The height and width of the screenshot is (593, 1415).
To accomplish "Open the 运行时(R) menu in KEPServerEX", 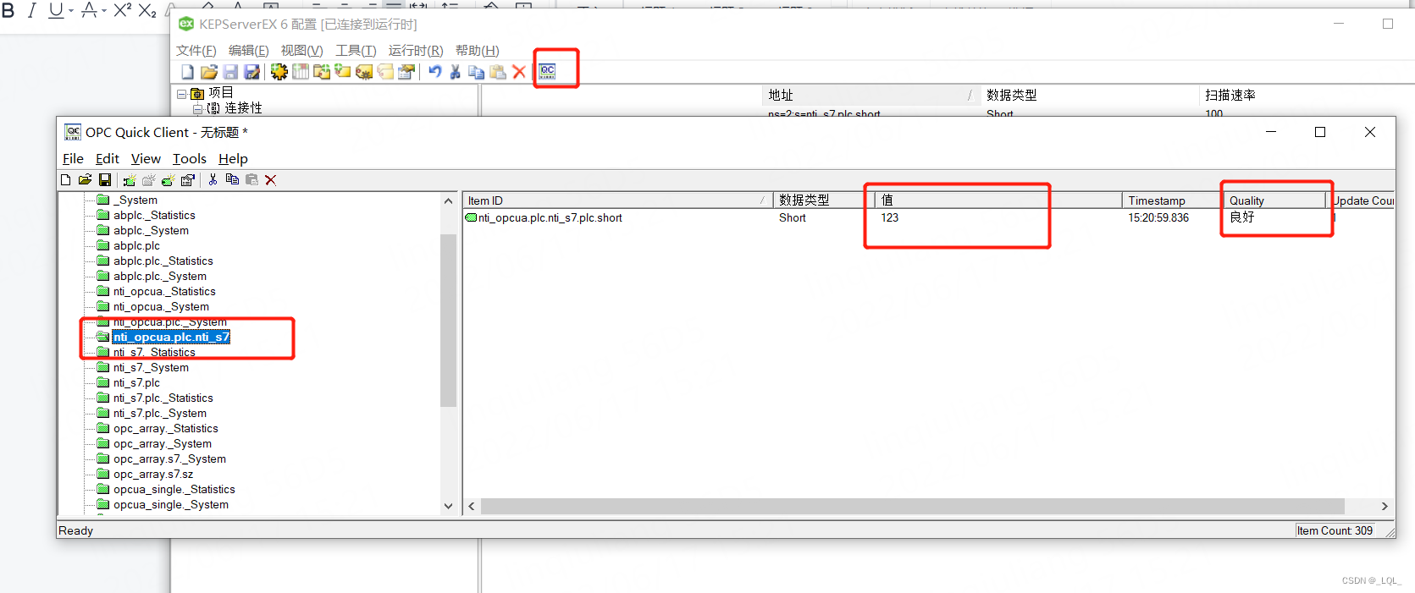I will click(416, 51).
